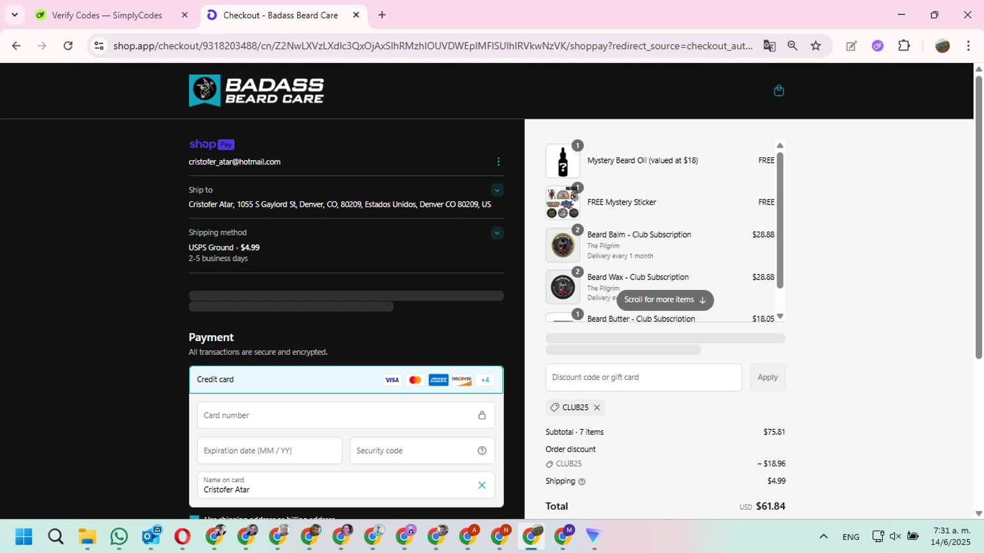Click the American Express logo
This screenshot has height=553, width=984.
tap(438, 380)
